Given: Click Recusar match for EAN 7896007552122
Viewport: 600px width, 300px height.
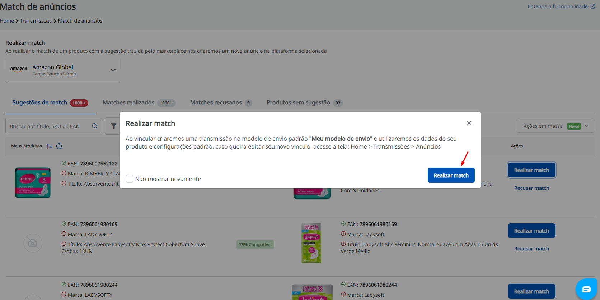Looking at the screenshot, I should 531,188.
